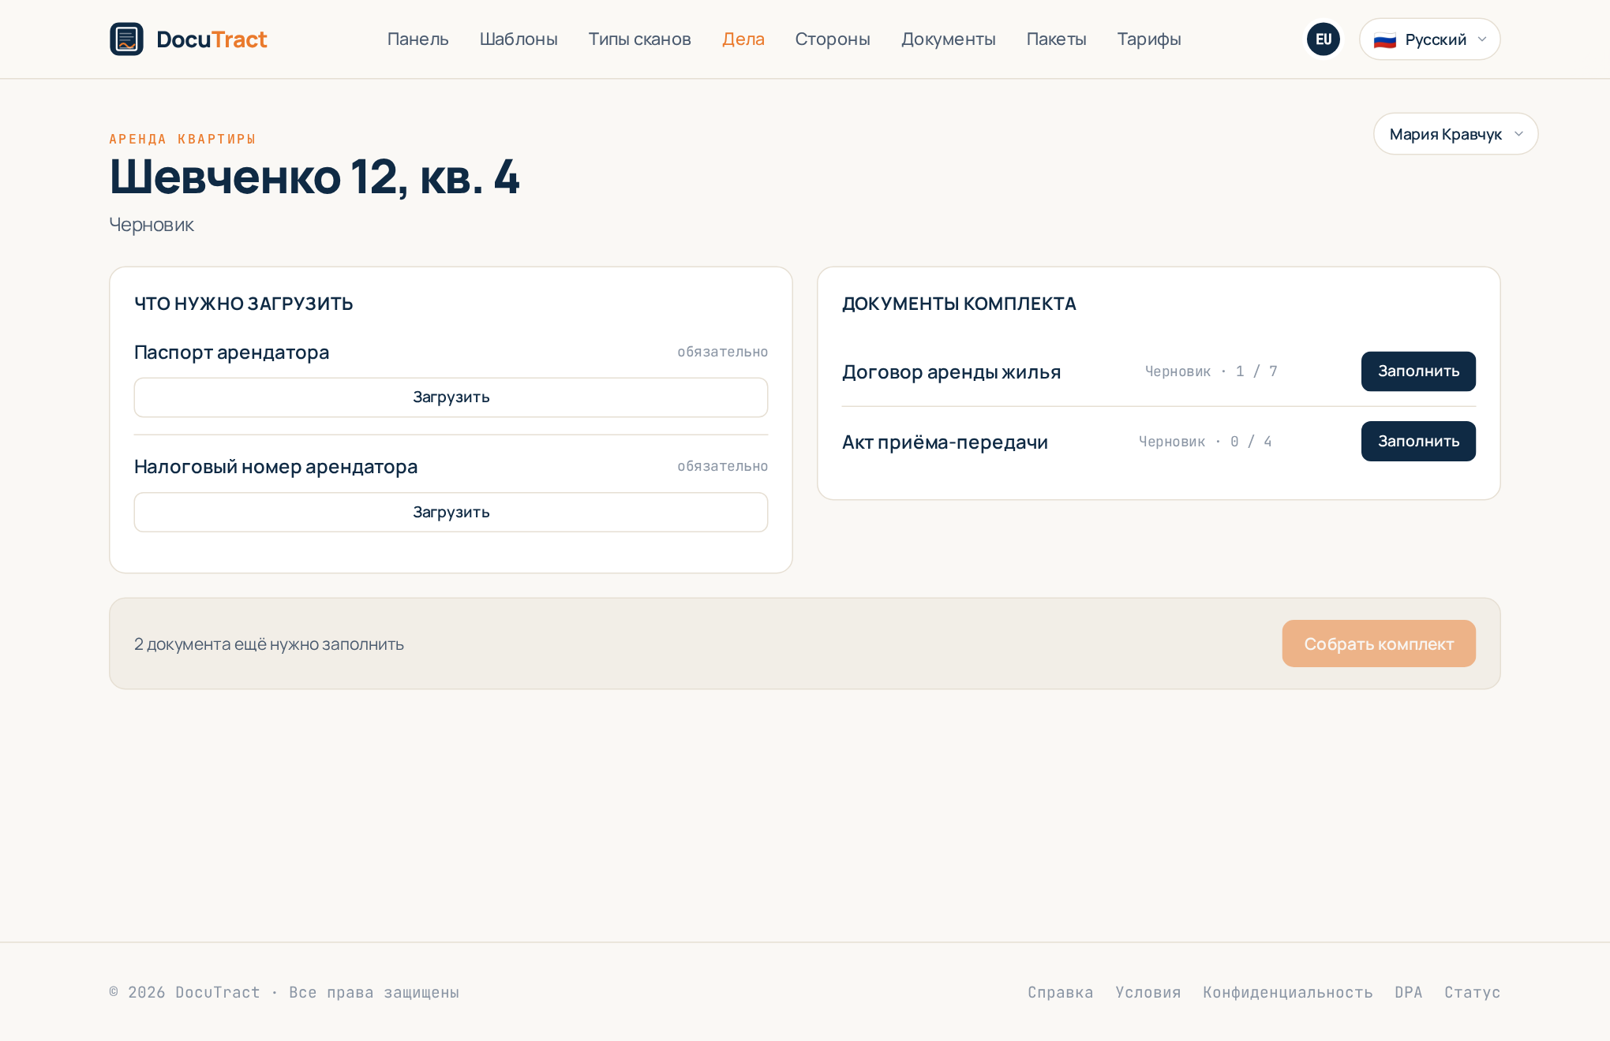Select the Дела nav item
1610x1041 pixels.
coord(743,39)
